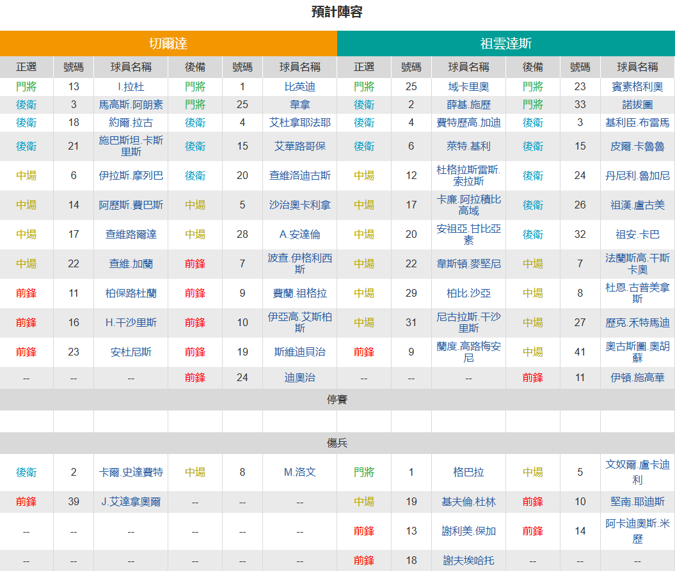
Task: Click player name 域卡里奧
Action: point(468,87)
